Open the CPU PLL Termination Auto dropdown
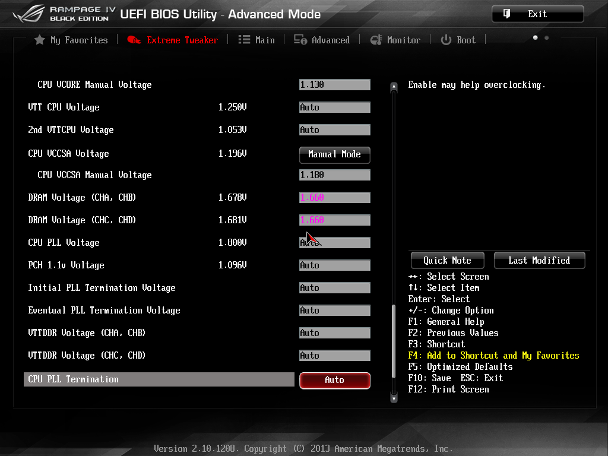Image resolution: width=608 pixels, height=456 pixels. [334, 380]
